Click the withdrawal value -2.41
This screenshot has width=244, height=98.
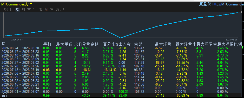tap(122, 55)
